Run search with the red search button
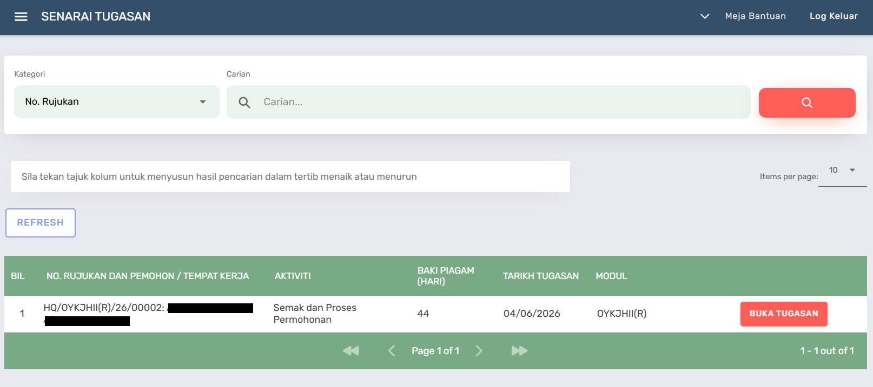873x387 pixels. (807, 103)
